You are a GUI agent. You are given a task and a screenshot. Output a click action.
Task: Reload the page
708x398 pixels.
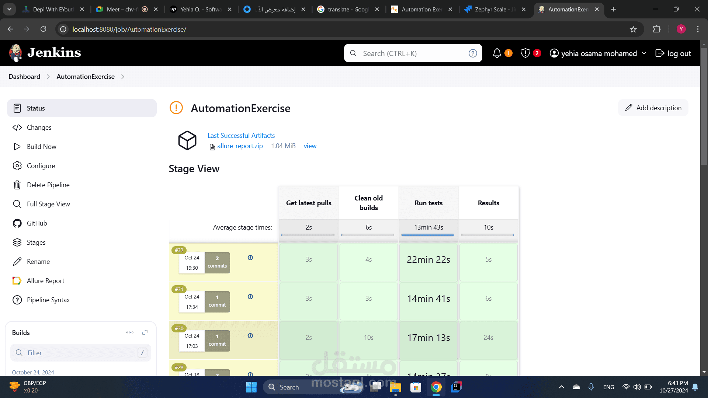pyautogui.click(x=43, y=29)
